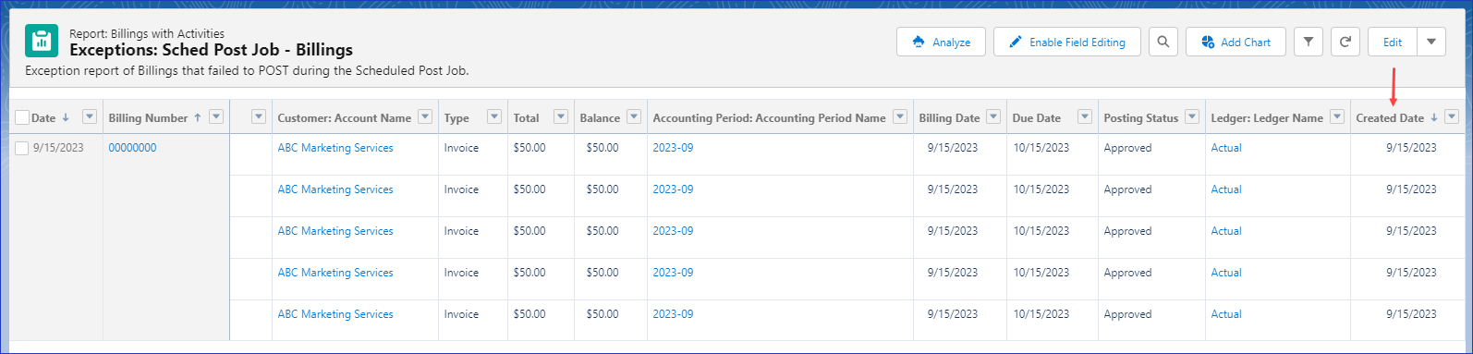Viewport: 1473px width, 354px height.
Task: Open the Type column menu dropdown
Action: click(x=494, y=116)
